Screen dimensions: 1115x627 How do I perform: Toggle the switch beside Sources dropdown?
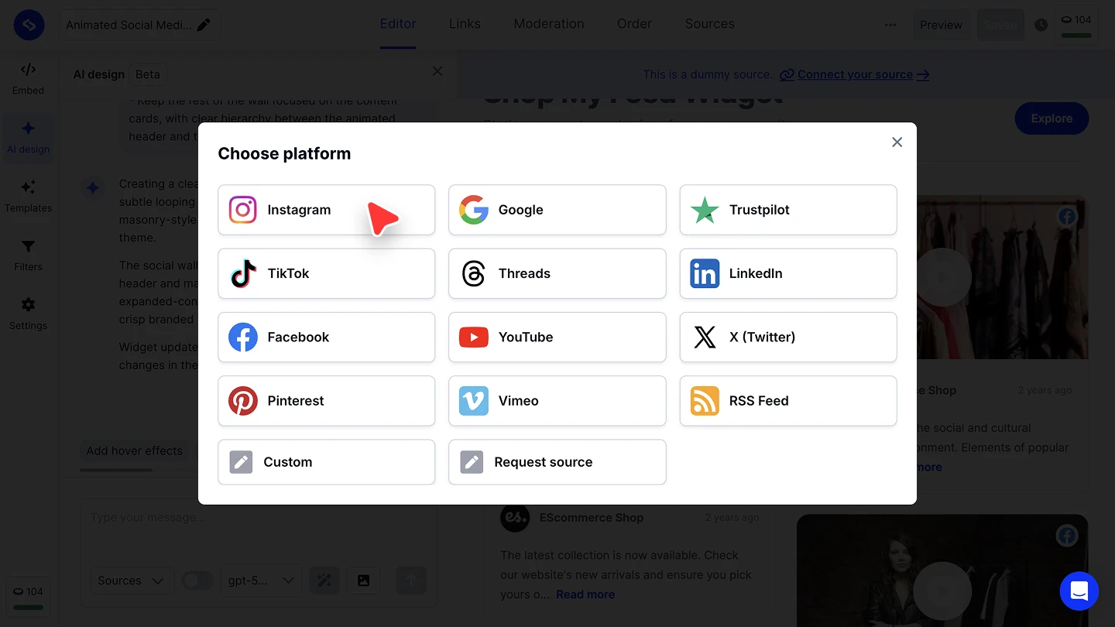(x=197, y=581)
